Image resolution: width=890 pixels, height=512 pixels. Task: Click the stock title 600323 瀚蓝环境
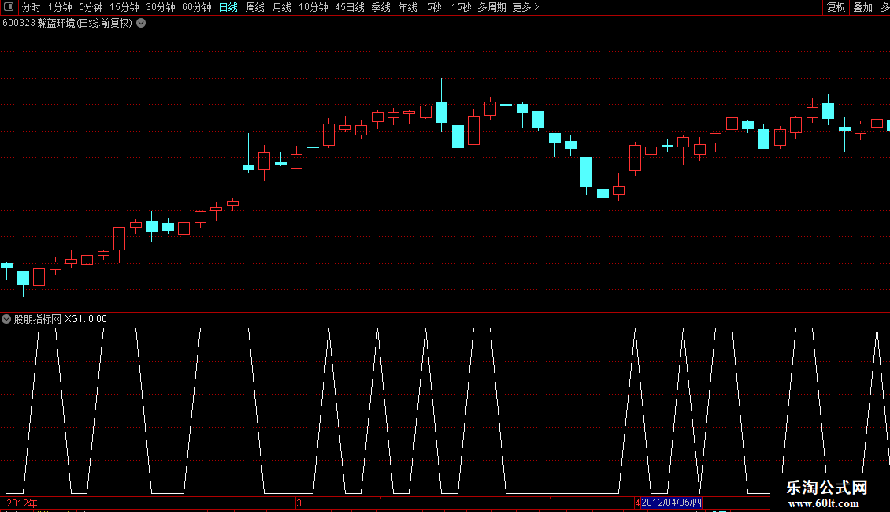coord(67,24)
